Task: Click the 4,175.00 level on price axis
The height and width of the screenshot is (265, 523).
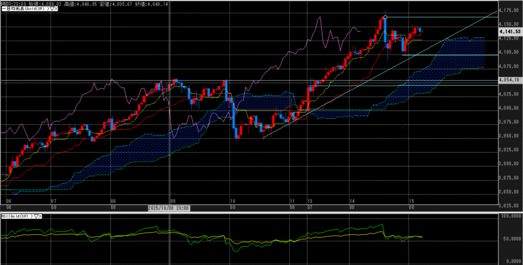Action: point(509,11)
